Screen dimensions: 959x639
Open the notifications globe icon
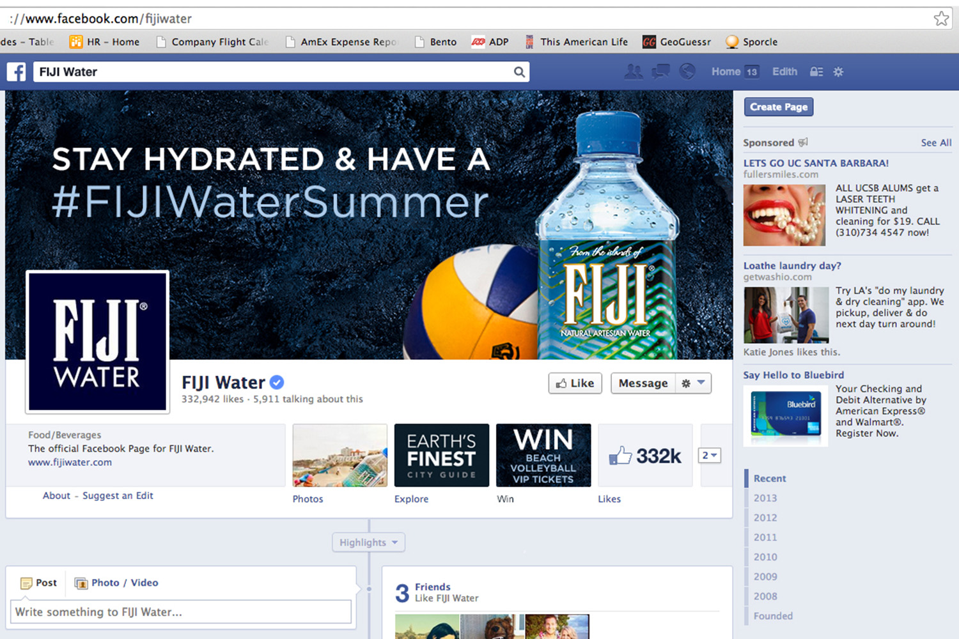click(687, 71)
